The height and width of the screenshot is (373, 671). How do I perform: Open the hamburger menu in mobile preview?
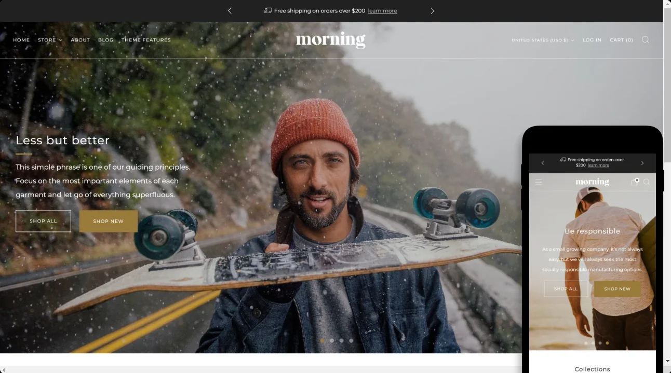(x=539, y=182)
